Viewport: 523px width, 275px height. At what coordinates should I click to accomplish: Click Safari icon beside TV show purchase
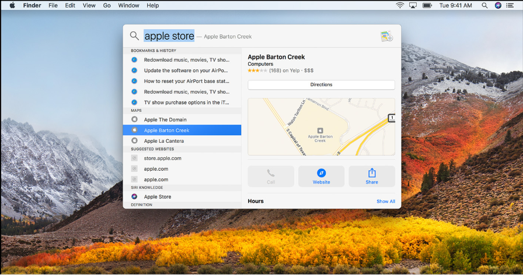[x=134, y=102]
